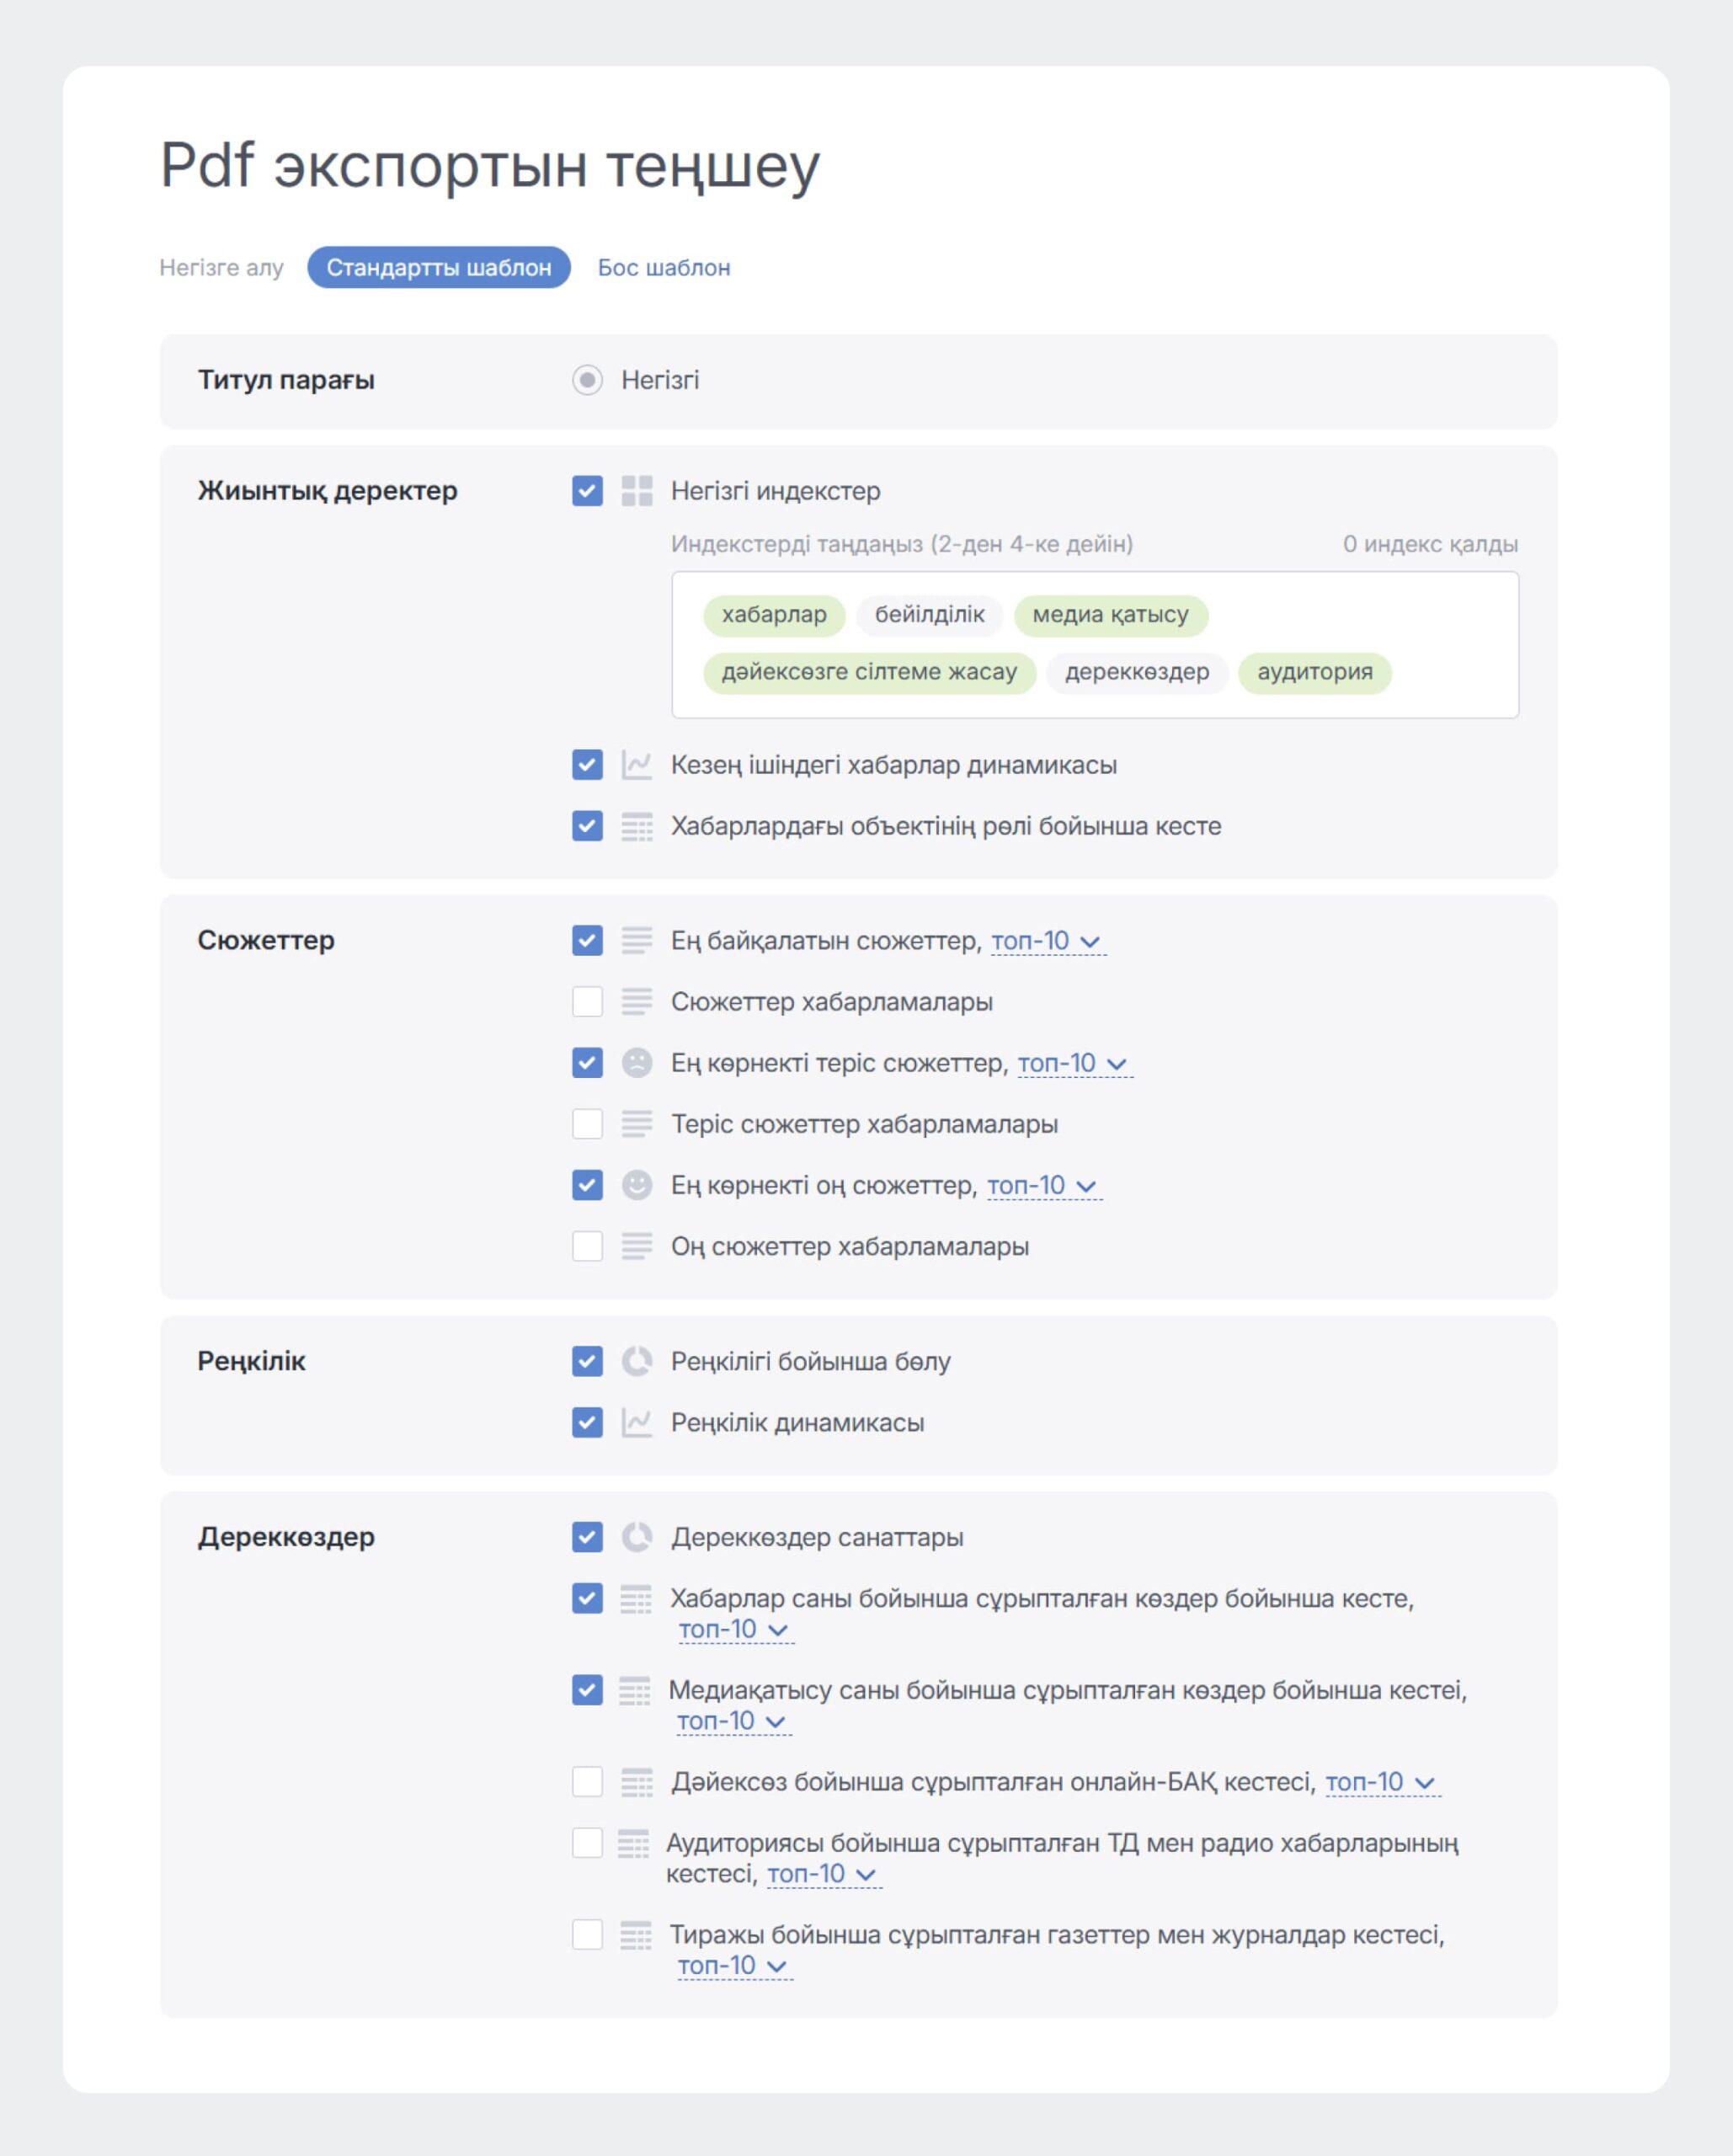Uncheck Ең көрнекті оң сюжеттер checkbox
1733x2156 pixels.
click(587, 1185)
